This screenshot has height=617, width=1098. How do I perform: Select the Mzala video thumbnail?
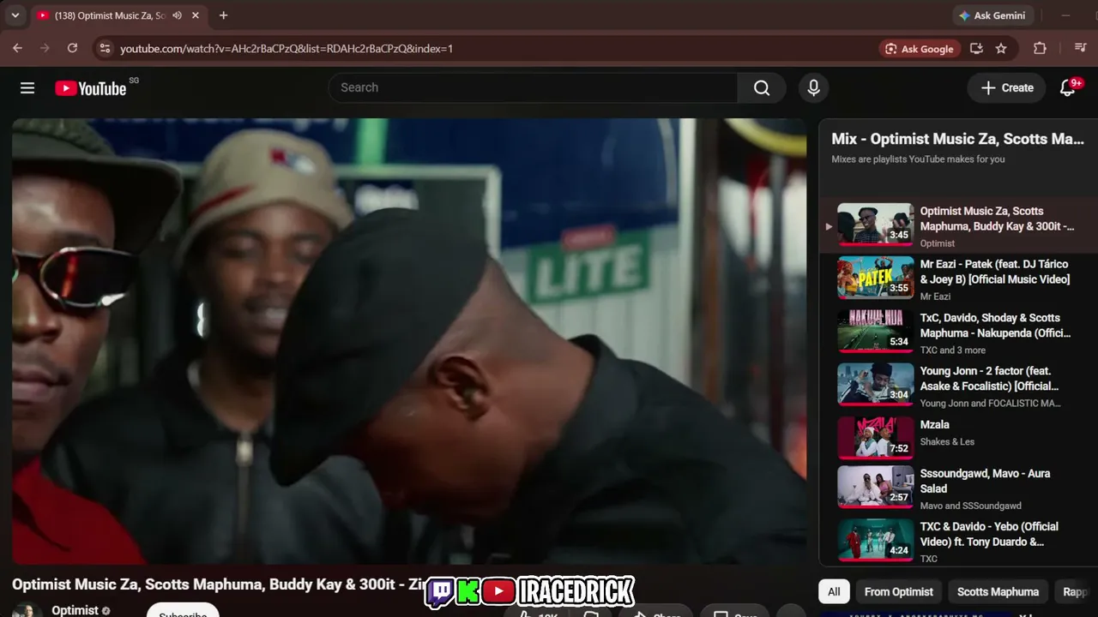(x=875, y=437)
